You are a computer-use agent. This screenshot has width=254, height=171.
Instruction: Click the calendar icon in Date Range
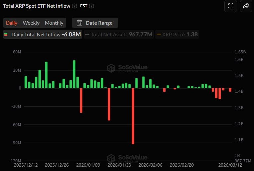pyautogui.click(x=80, y=23)
